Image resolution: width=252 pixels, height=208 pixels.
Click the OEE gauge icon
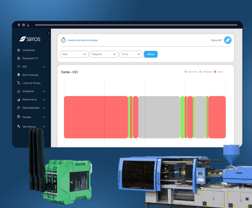click(18, 67)
